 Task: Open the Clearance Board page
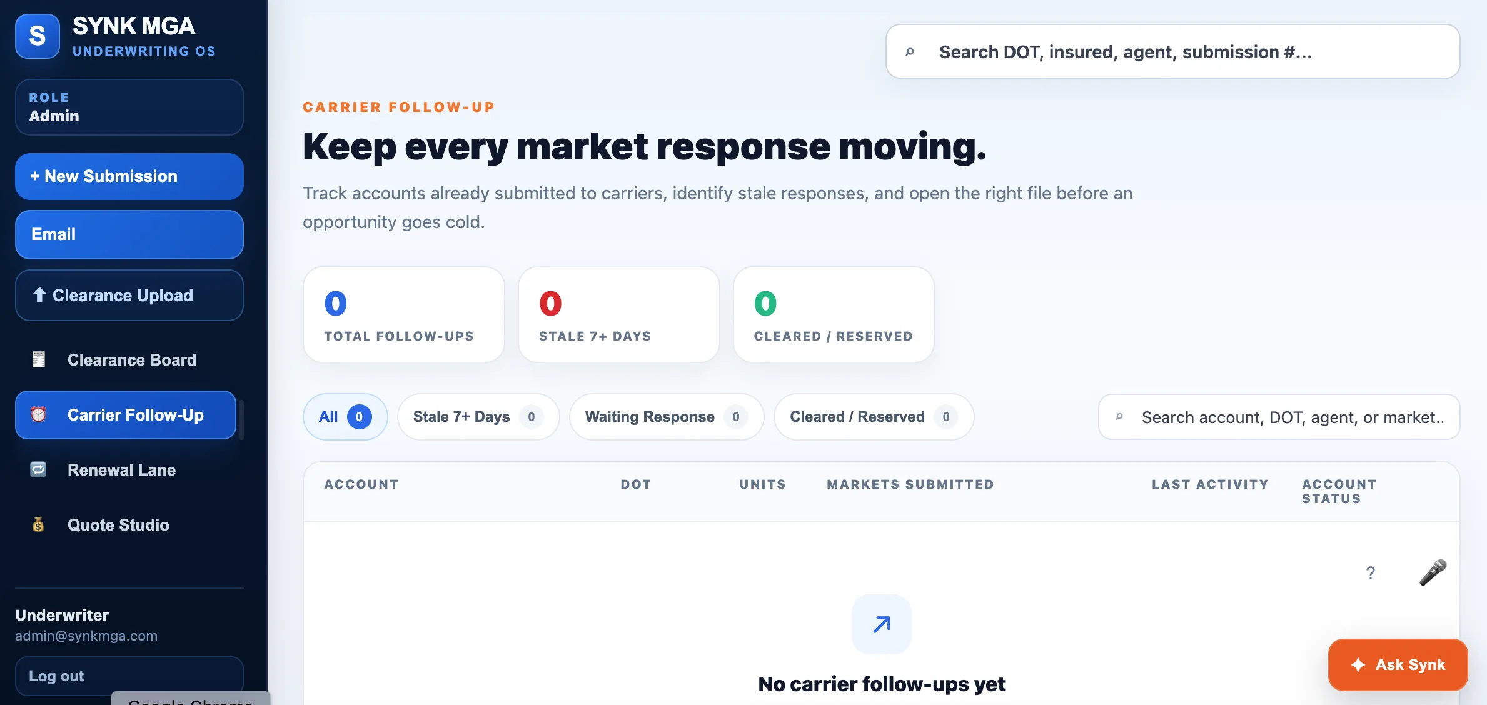126,360
